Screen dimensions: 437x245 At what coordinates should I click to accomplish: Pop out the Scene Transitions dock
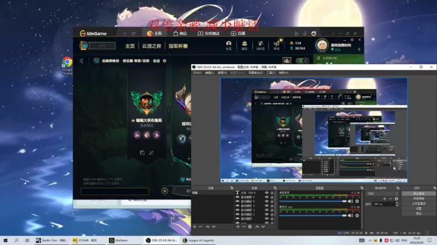tap(398, 188)
